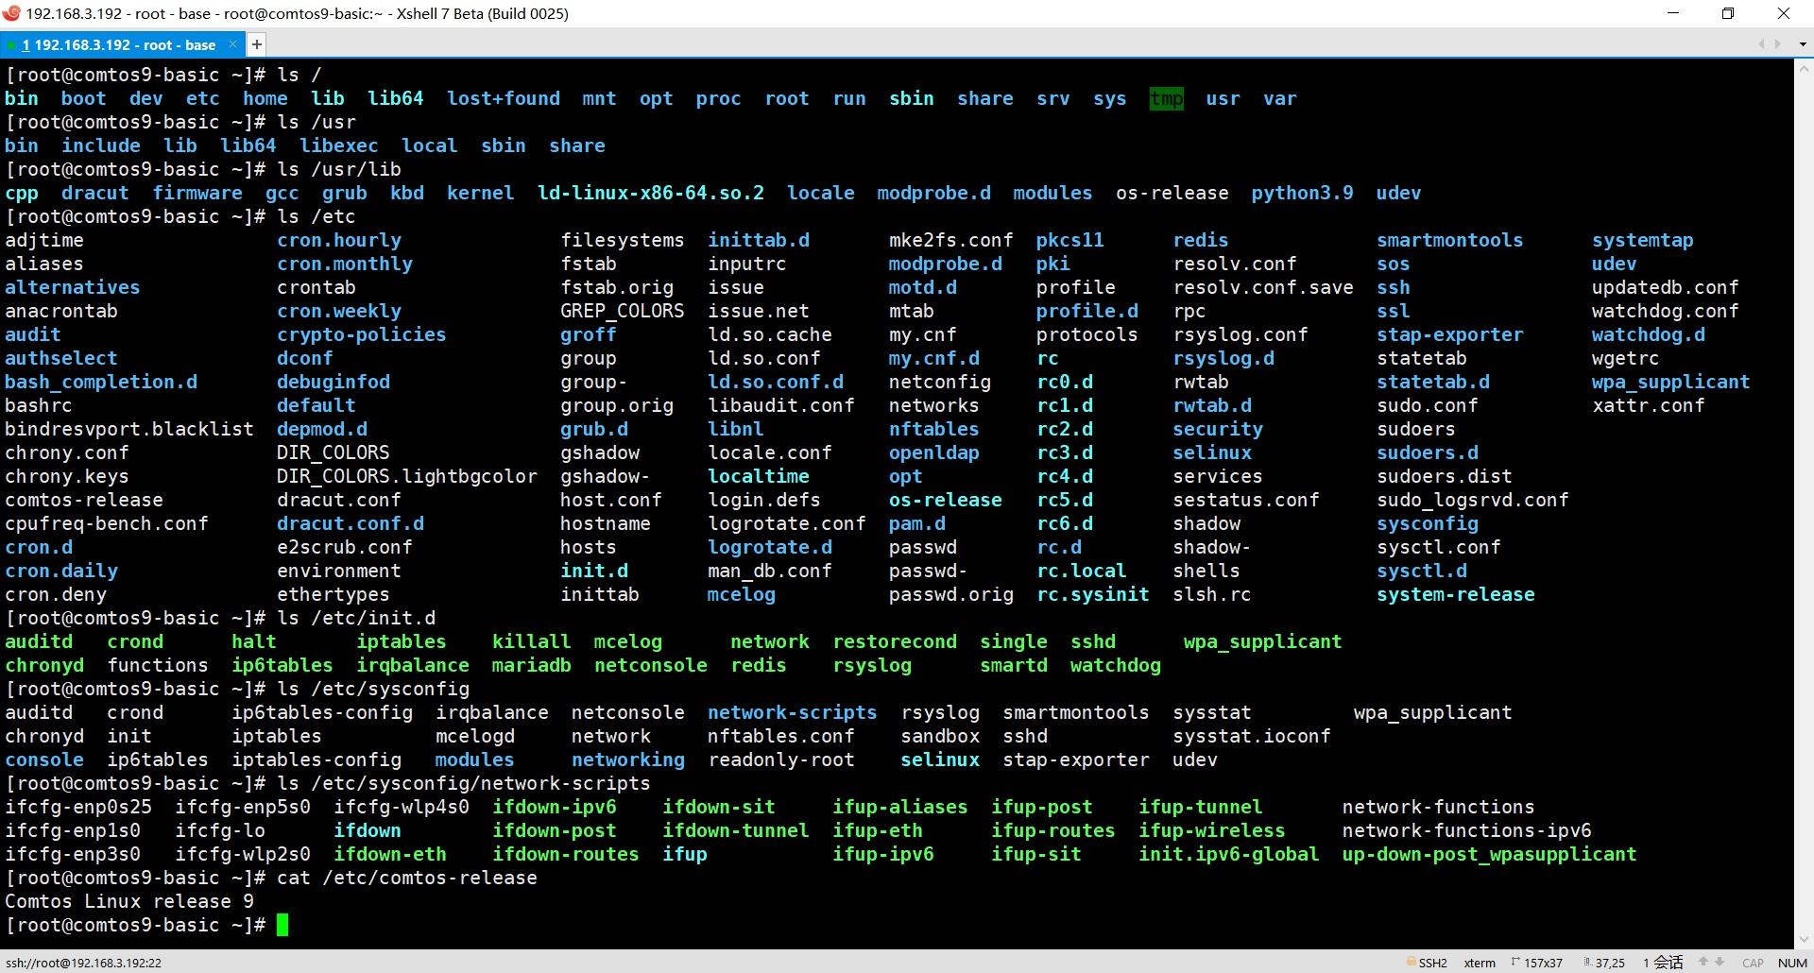Toggle the NUM lock indicator

coord(1793,962)
